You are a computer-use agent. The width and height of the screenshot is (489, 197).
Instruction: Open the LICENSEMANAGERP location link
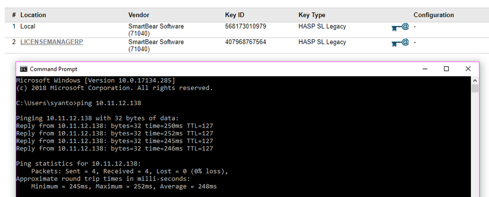pos(51,42)
